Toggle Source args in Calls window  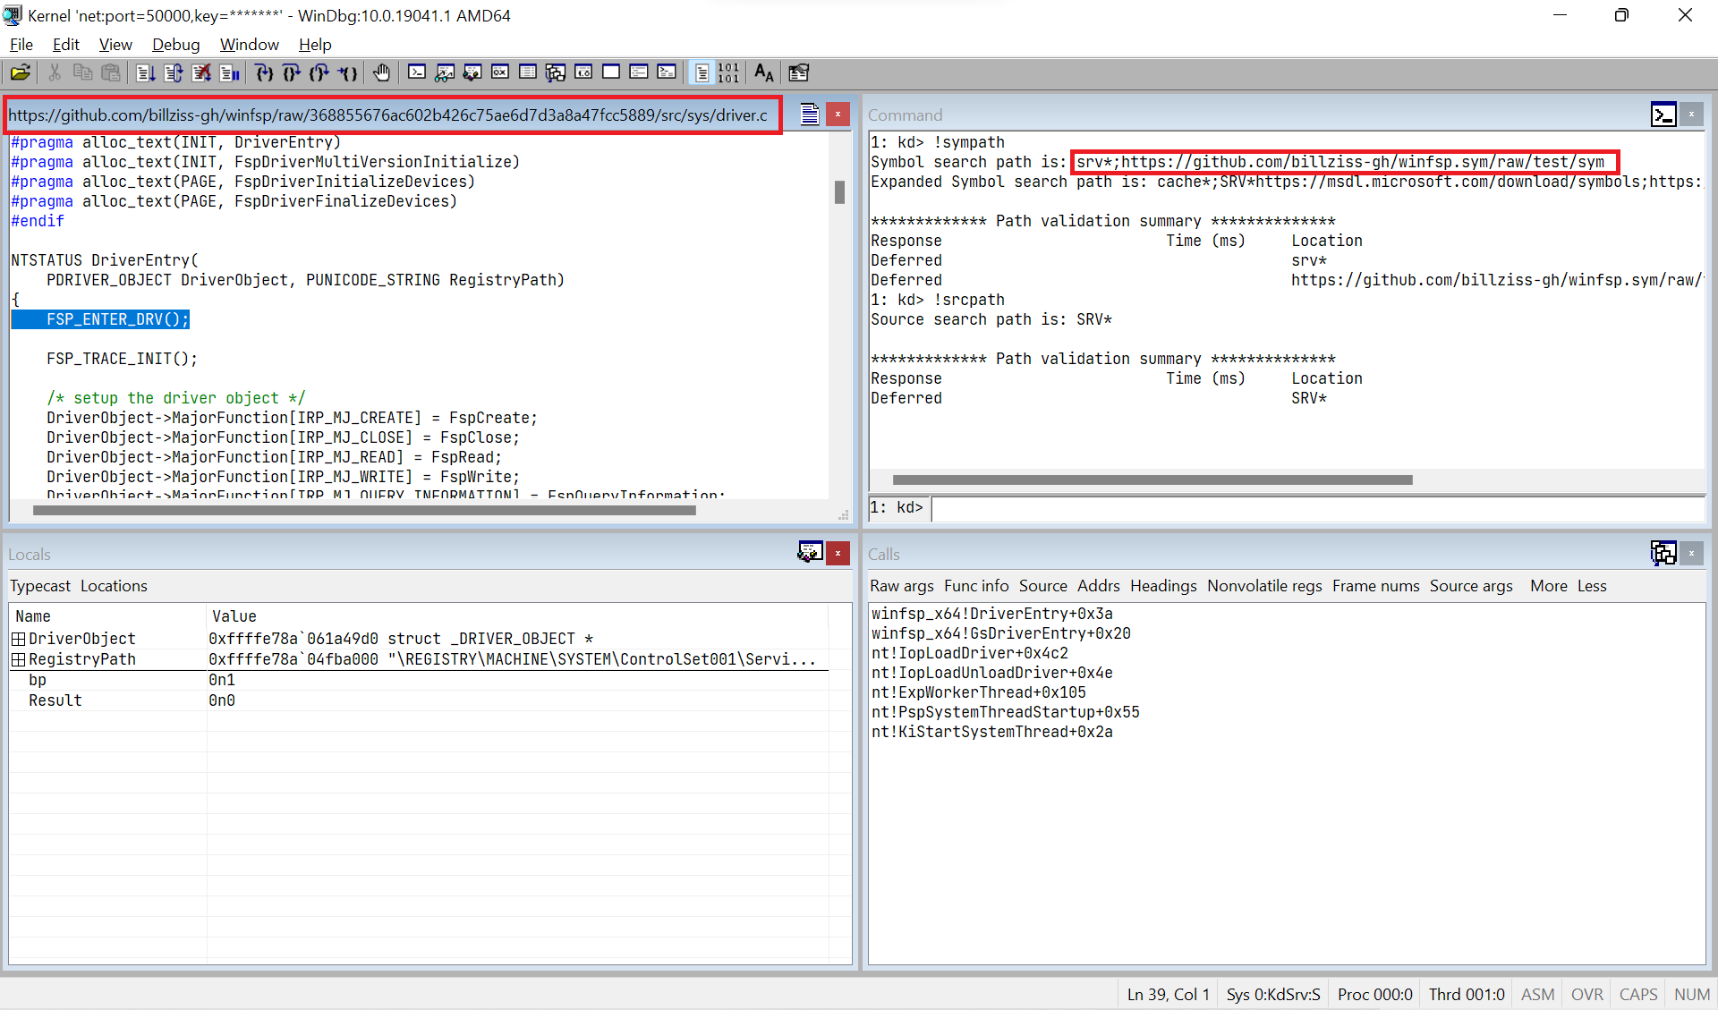click(1470, 586)
